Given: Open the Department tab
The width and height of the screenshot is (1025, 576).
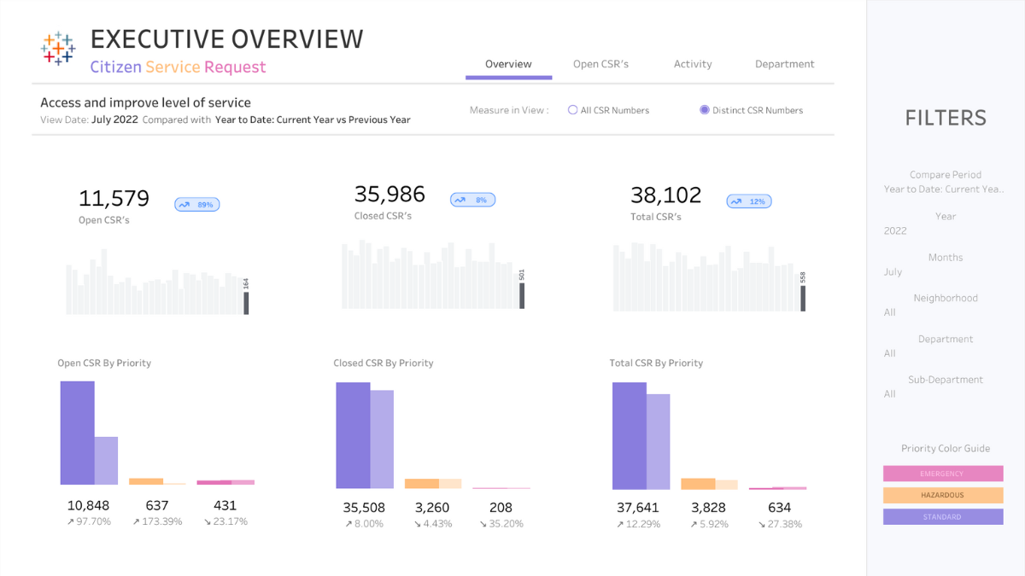Looking at the screenshot, I should coord(784,64).
